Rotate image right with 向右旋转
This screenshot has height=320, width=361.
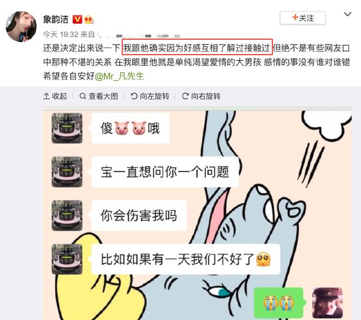pos(201,96)
